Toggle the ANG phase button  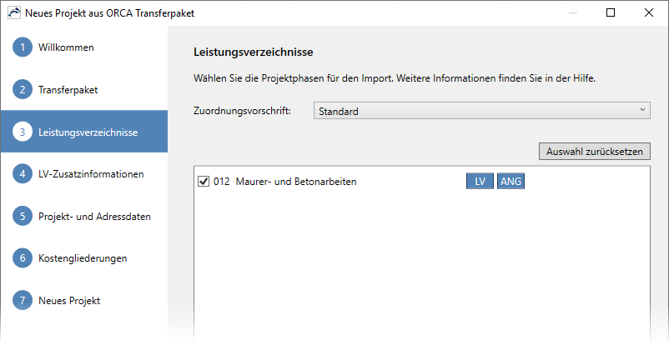tap(511, 181)
